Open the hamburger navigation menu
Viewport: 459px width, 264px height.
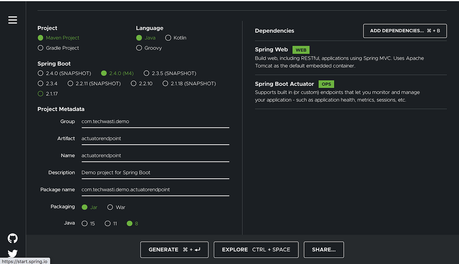13,20
